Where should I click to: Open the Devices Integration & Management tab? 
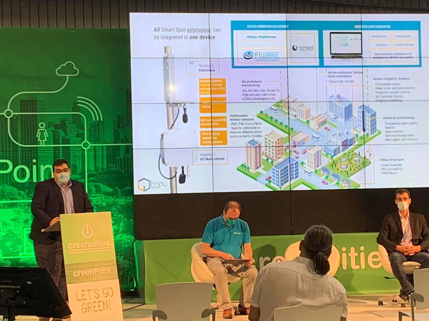pos(268,26)
